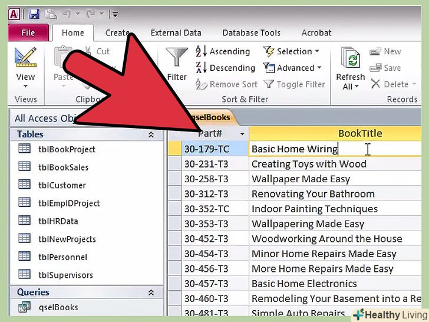The image size is (429, 322).
Task: Collapse the Queries group in navigation pane
Action: 151,293
